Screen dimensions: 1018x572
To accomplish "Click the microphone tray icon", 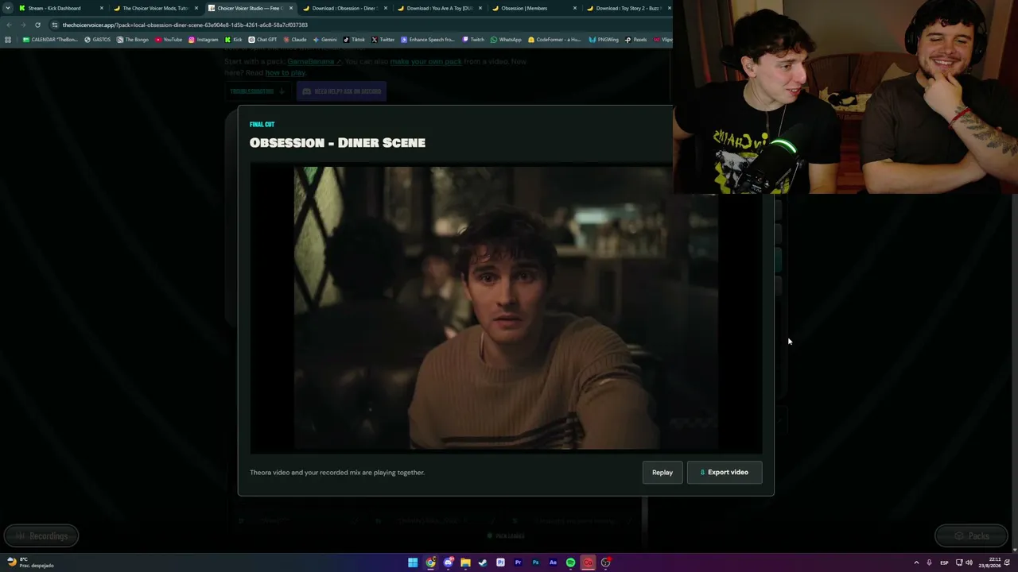I will [x=929, y=562].
